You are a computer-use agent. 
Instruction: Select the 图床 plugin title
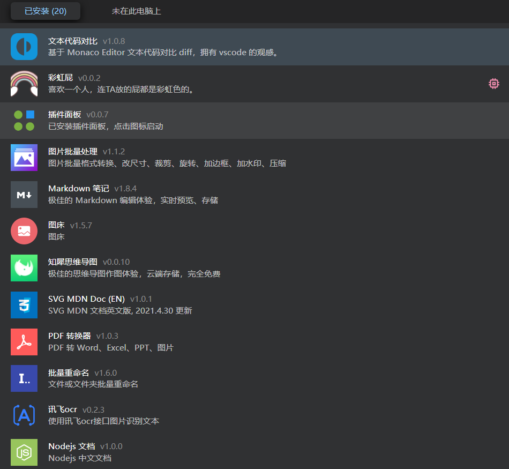point(56,225)
